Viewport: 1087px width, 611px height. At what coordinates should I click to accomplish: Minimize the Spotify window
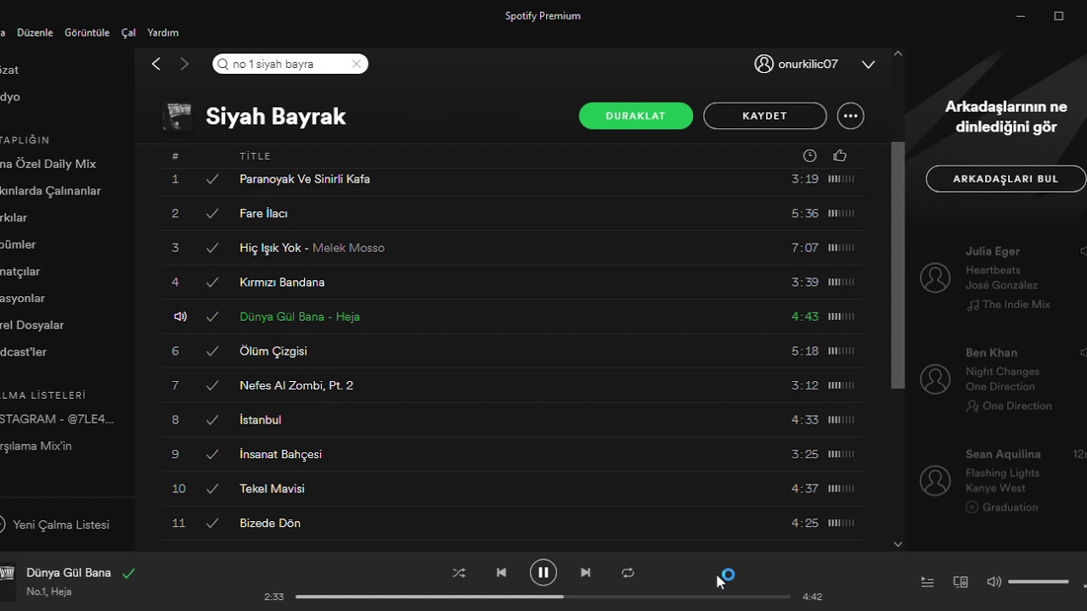[1021, 15]
